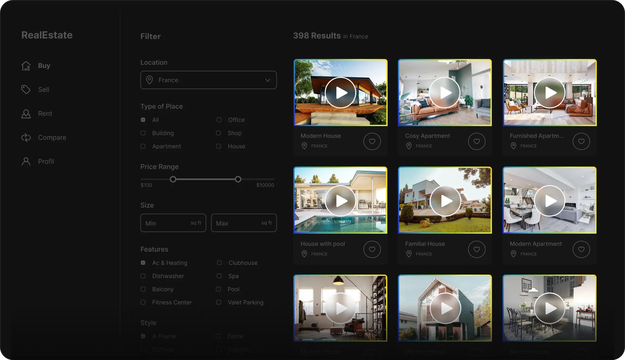Click location pin under Familial House
Image resolution: width=625 pixels, height=360 pixels.
[409, 254]
